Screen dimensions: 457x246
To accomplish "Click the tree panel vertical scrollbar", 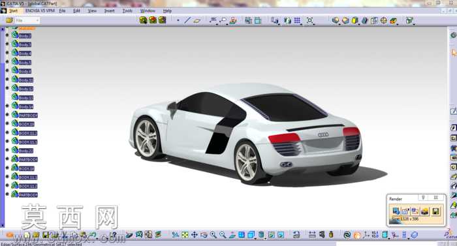I will point(3,127).
